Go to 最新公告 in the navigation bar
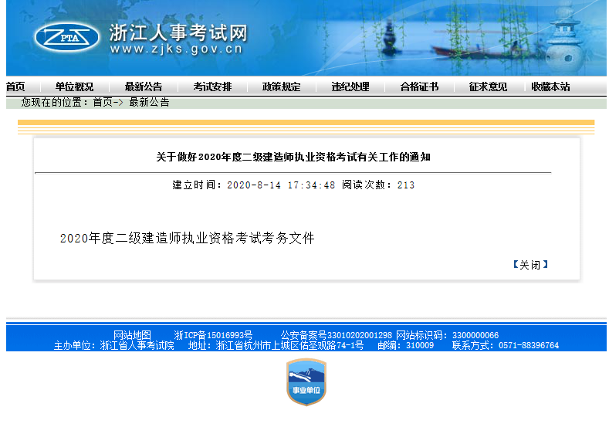609x444 pixels. 144,86
